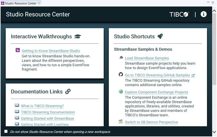Select the Studio Resource Center tab
The height and width of the screenshot is (137, 217).
coord(21,4)
